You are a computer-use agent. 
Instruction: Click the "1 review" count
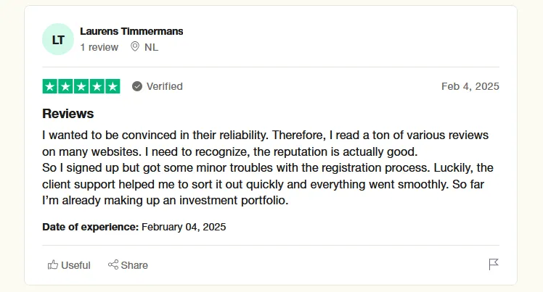click(x=99, y=47)
